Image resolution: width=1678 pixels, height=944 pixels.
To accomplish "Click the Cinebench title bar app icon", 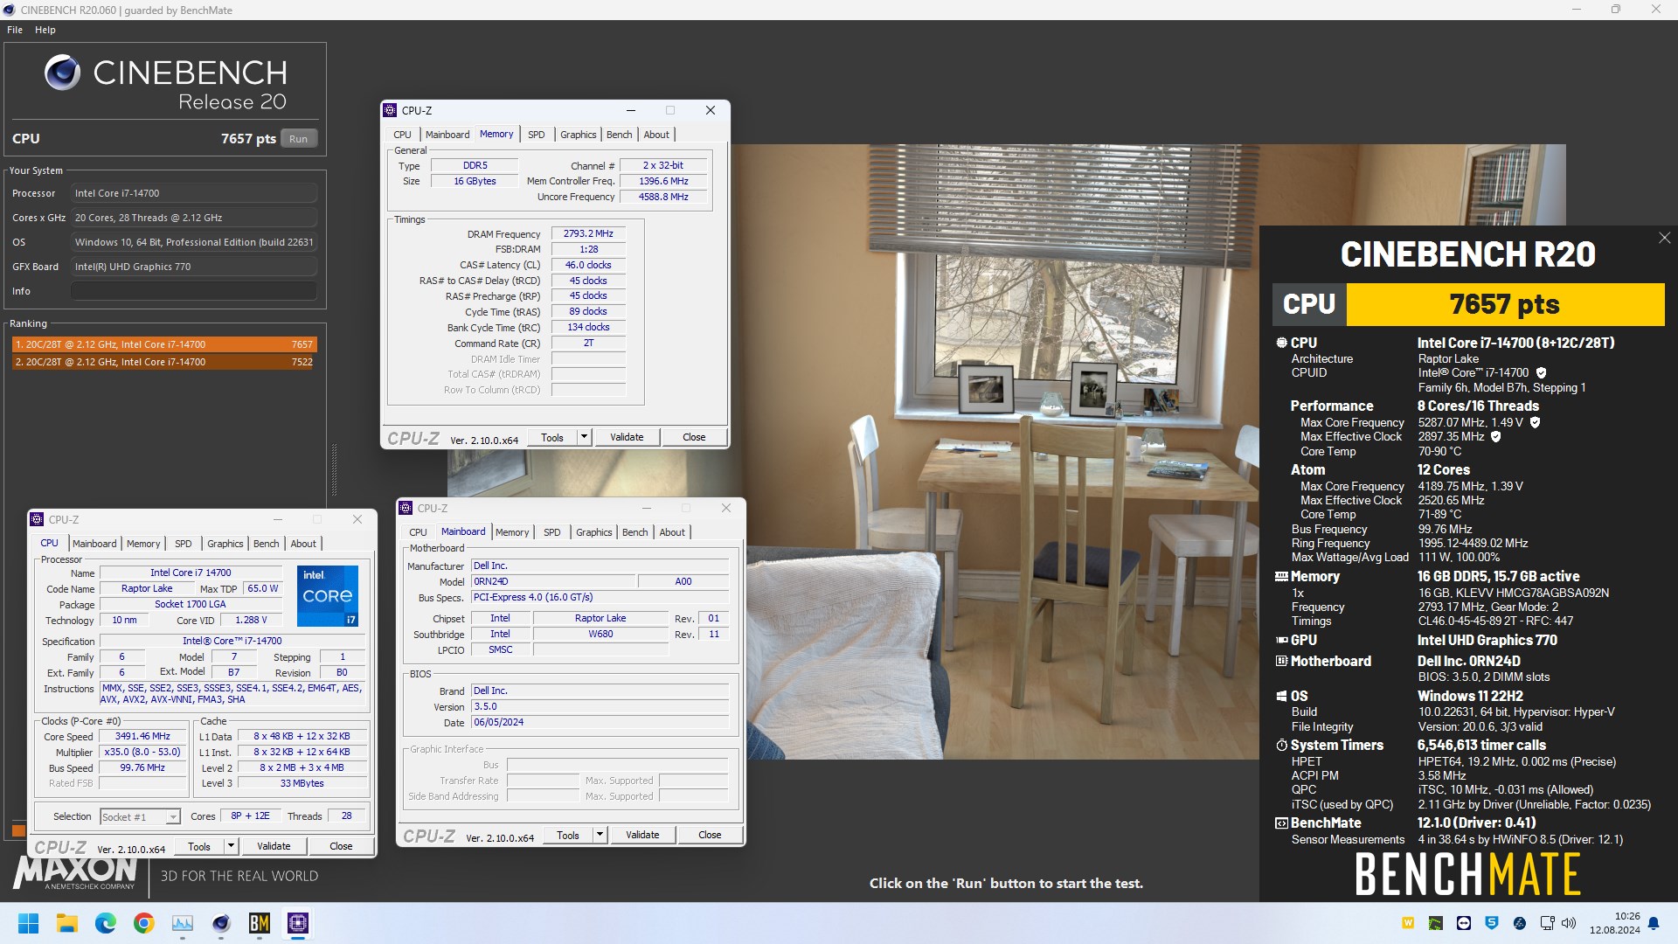I will [10, 10].
